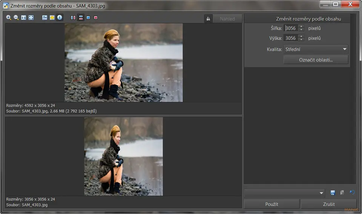Toggle the preview lock icon
The image size is (362, 214).
tap(208, 19)
